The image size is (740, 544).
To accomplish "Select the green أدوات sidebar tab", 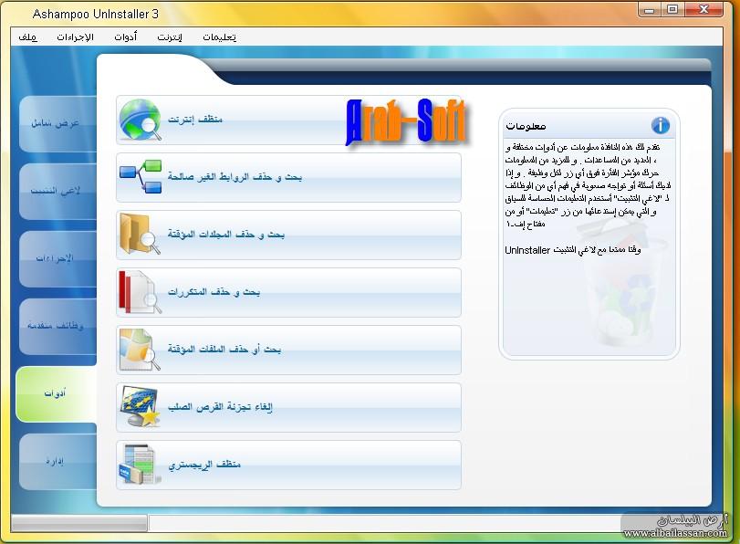I will (57, 393).
